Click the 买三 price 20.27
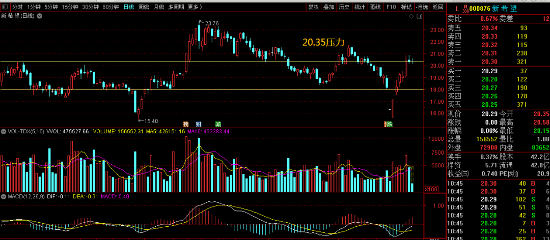The image size is (550, 240). coord(489,87)
